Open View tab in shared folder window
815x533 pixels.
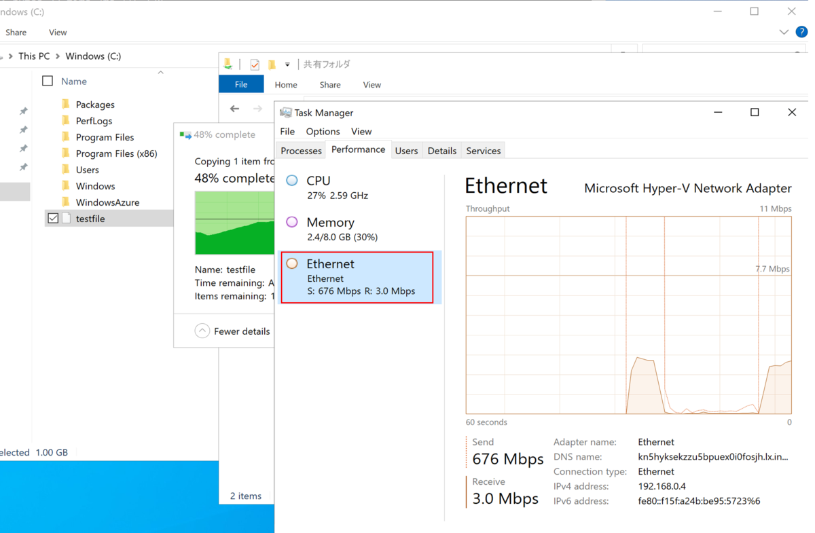[372, 85]
